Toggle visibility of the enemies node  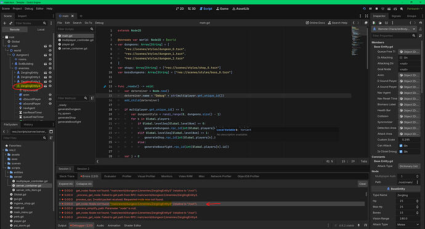tap(50, 68)
